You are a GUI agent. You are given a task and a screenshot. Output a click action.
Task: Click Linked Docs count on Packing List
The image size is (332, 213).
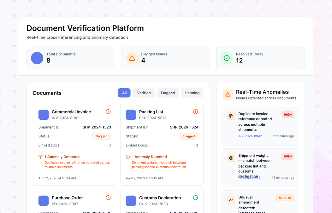click(x=197, y=145)
